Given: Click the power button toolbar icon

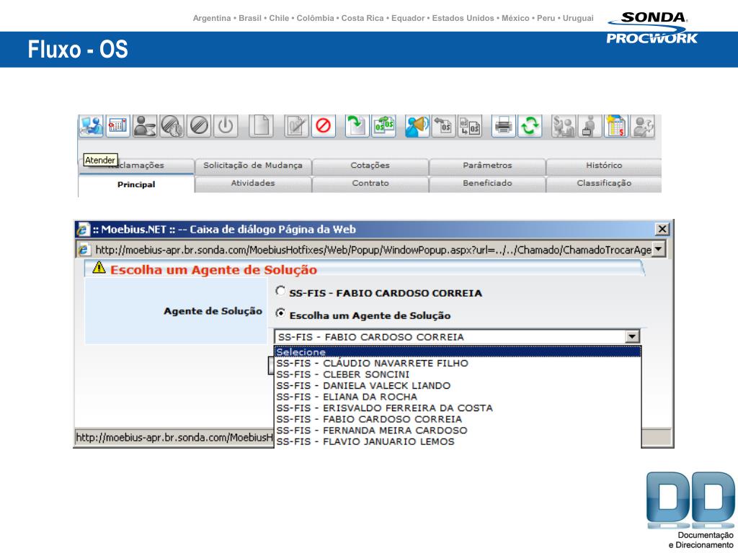Looking at the screenshot, I should 226,126.
